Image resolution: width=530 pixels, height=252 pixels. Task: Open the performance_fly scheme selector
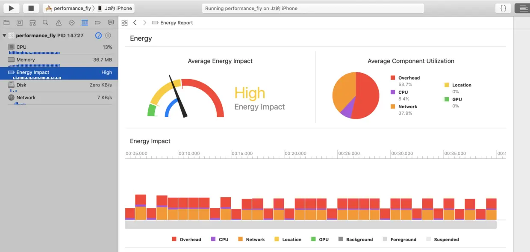point(68,8)
